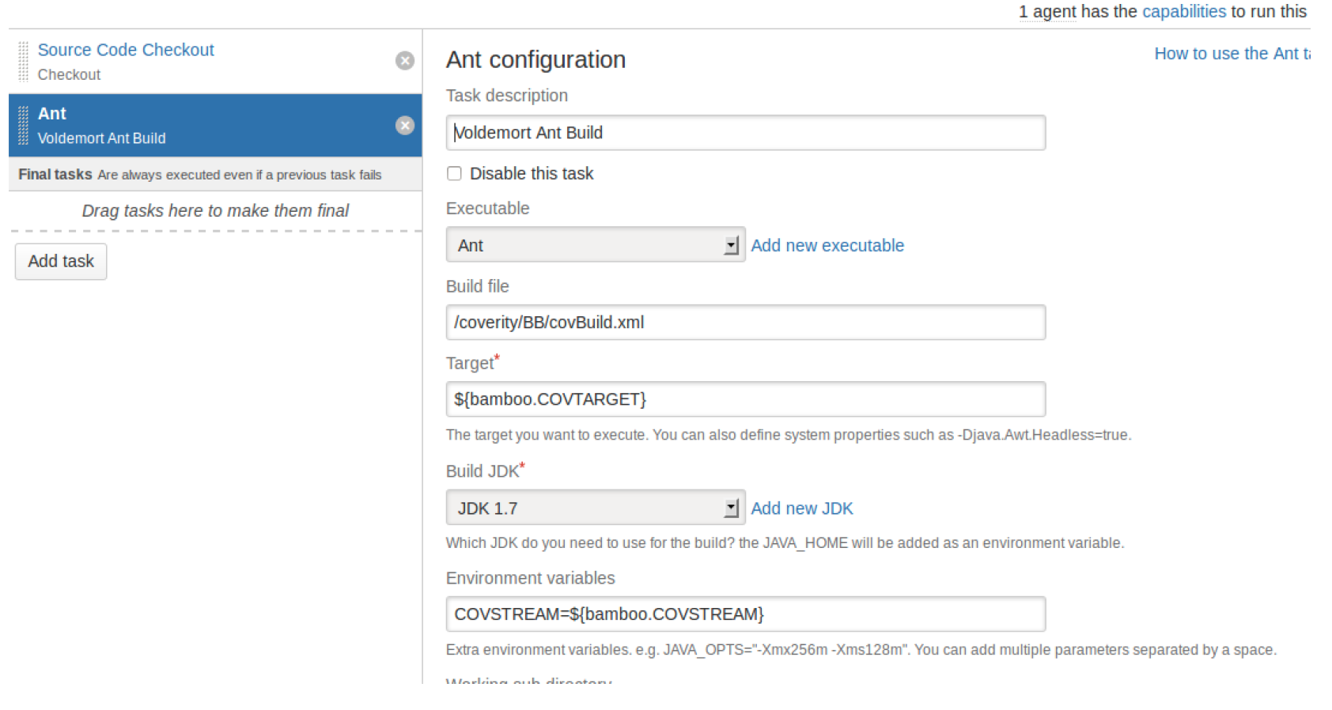Click the Build JDK help text about JAVA_HOME

tap(785, 543)
